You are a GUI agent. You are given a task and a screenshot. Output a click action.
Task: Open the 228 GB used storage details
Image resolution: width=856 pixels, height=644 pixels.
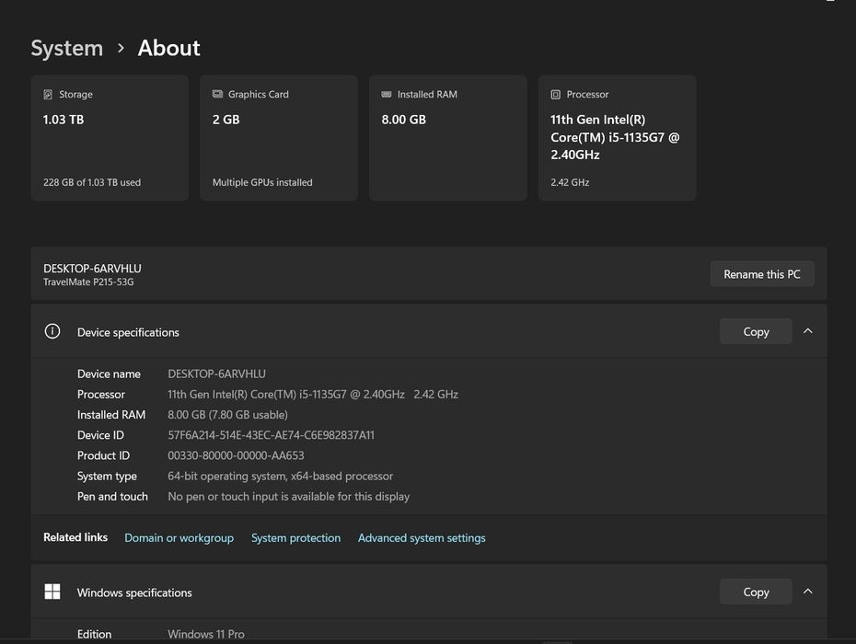(92, 182)
